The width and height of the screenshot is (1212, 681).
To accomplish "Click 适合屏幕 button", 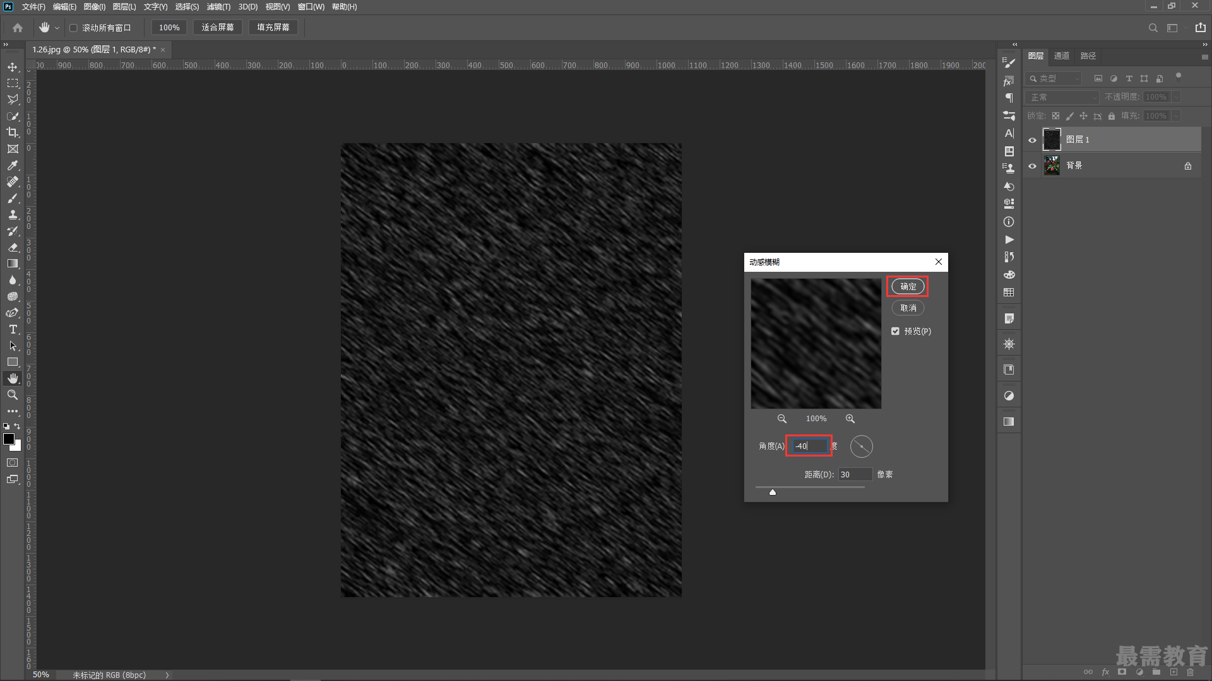I will pyautogui.click(x=218, y=28).
